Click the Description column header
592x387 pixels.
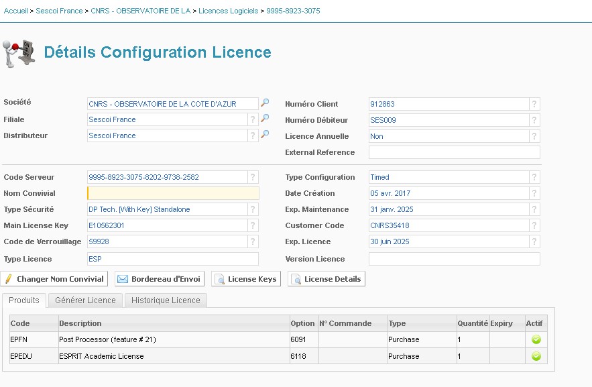174,323
